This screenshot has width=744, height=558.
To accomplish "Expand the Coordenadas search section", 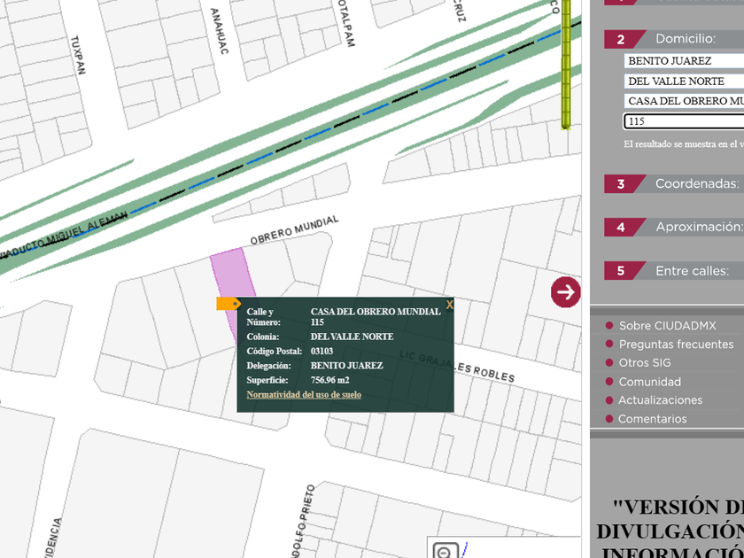I will click(696, 183).
